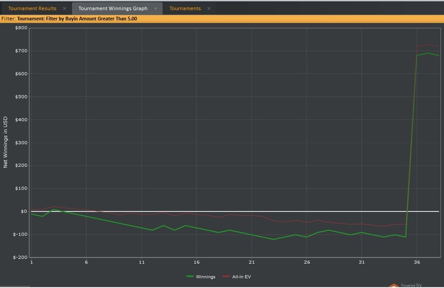Switch to the Tournament Results tab
This screenshot has width=444, height=288.
[32, 9]
